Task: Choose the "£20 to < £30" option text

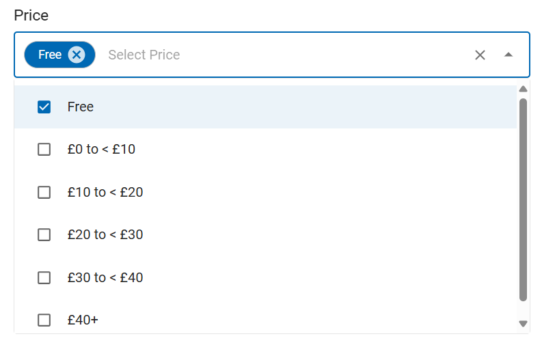Action: 105,235
